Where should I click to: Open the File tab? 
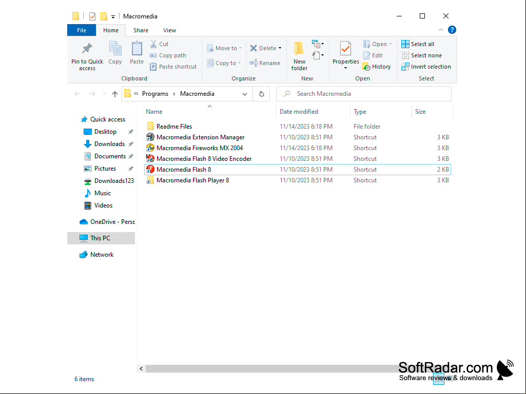(x=82, y=30)
